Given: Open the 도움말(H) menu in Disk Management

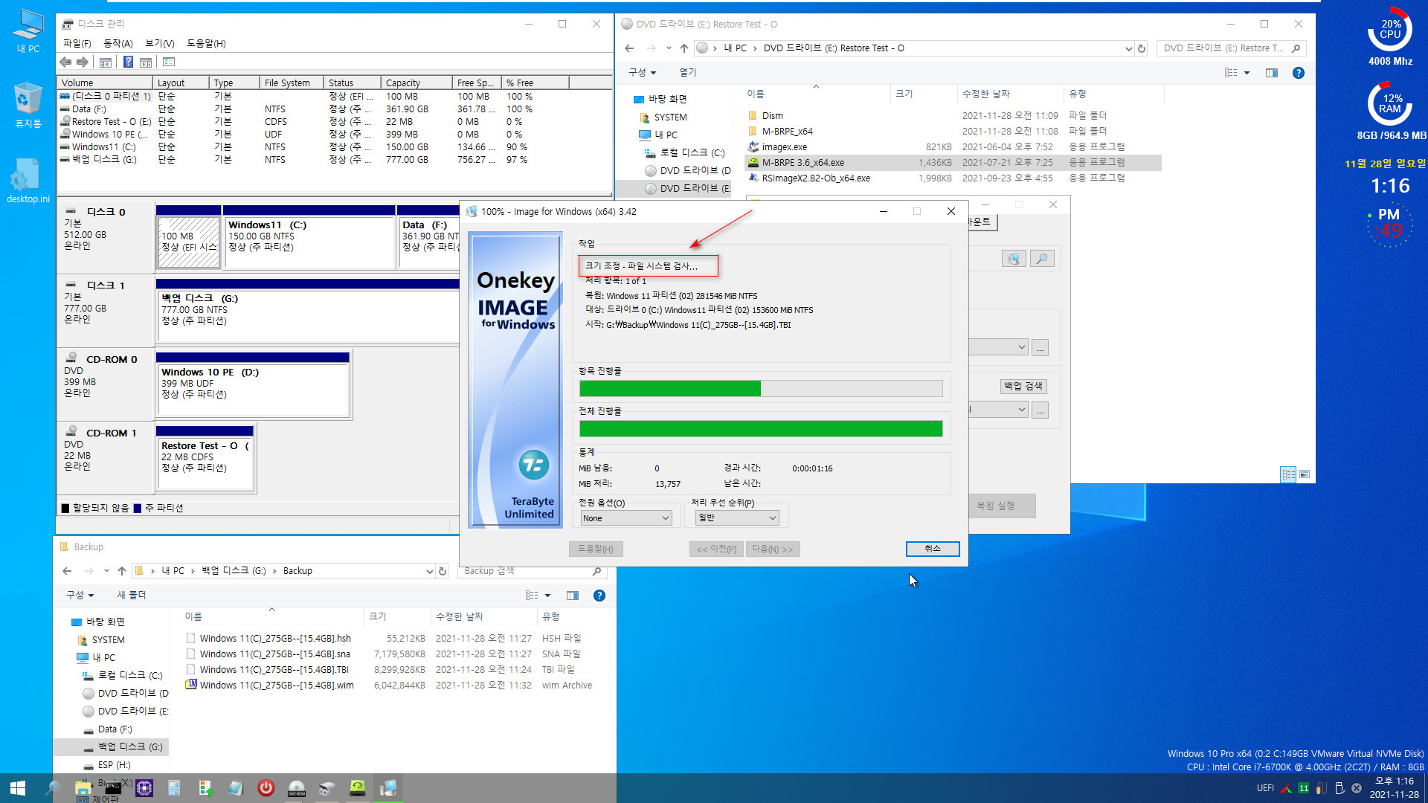Looking at the screenshot, I should coord(206,43).
